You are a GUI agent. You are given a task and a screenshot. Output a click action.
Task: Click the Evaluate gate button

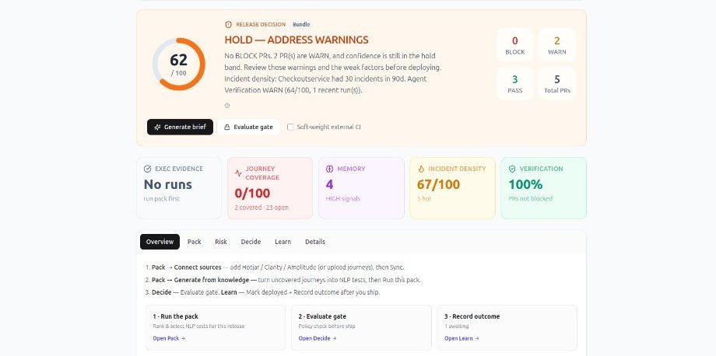click(248, 127)
